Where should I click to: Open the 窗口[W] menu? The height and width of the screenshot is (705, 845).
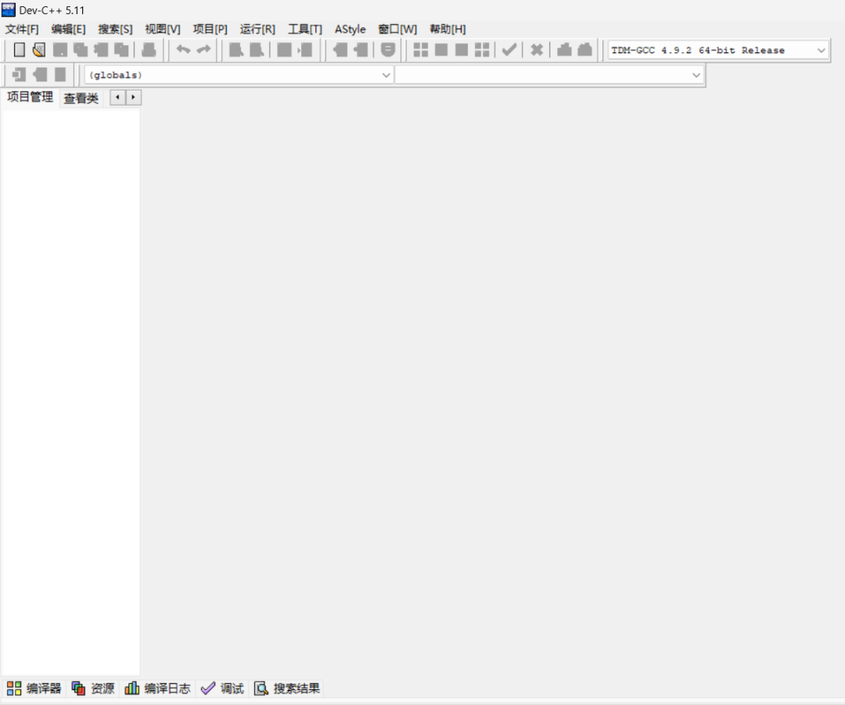coord(397,29)
